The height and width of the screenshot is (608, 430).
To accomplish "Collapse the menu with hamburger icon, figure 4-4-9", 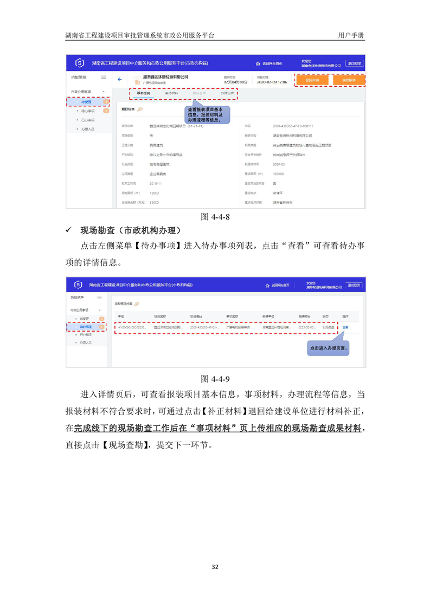I will tap(99, 297).
